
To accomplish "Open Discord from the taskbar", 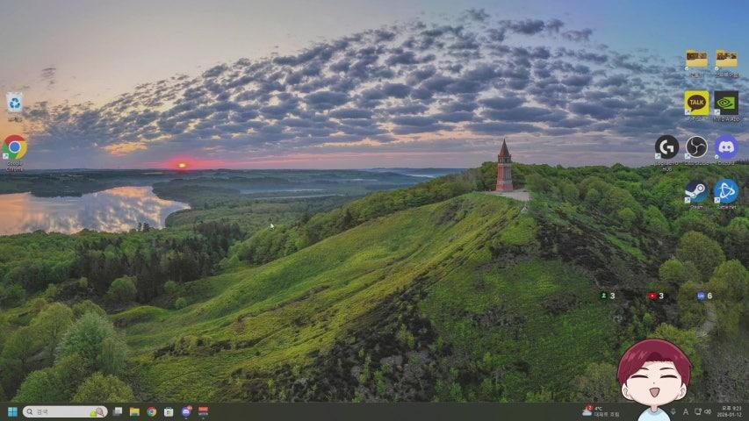I will [x=186, y=411].
